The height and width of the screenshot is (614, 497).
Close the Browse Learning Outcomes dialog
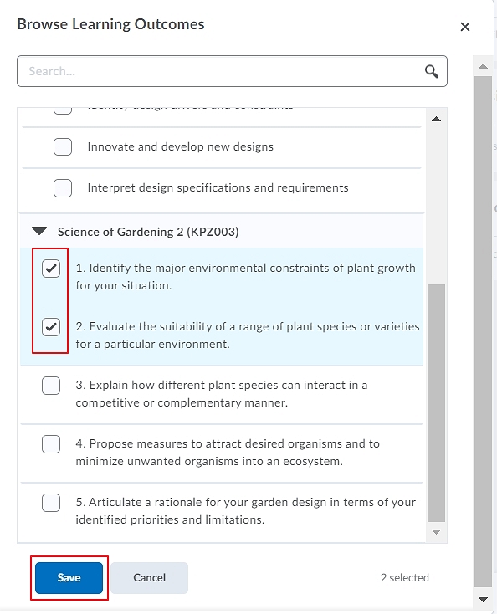click(465, 27)
